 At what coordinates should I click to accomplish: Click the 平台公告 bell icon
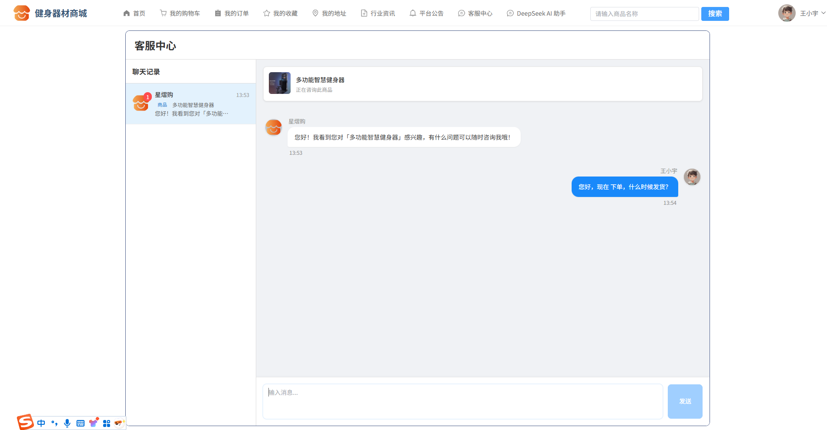[413, 13]
